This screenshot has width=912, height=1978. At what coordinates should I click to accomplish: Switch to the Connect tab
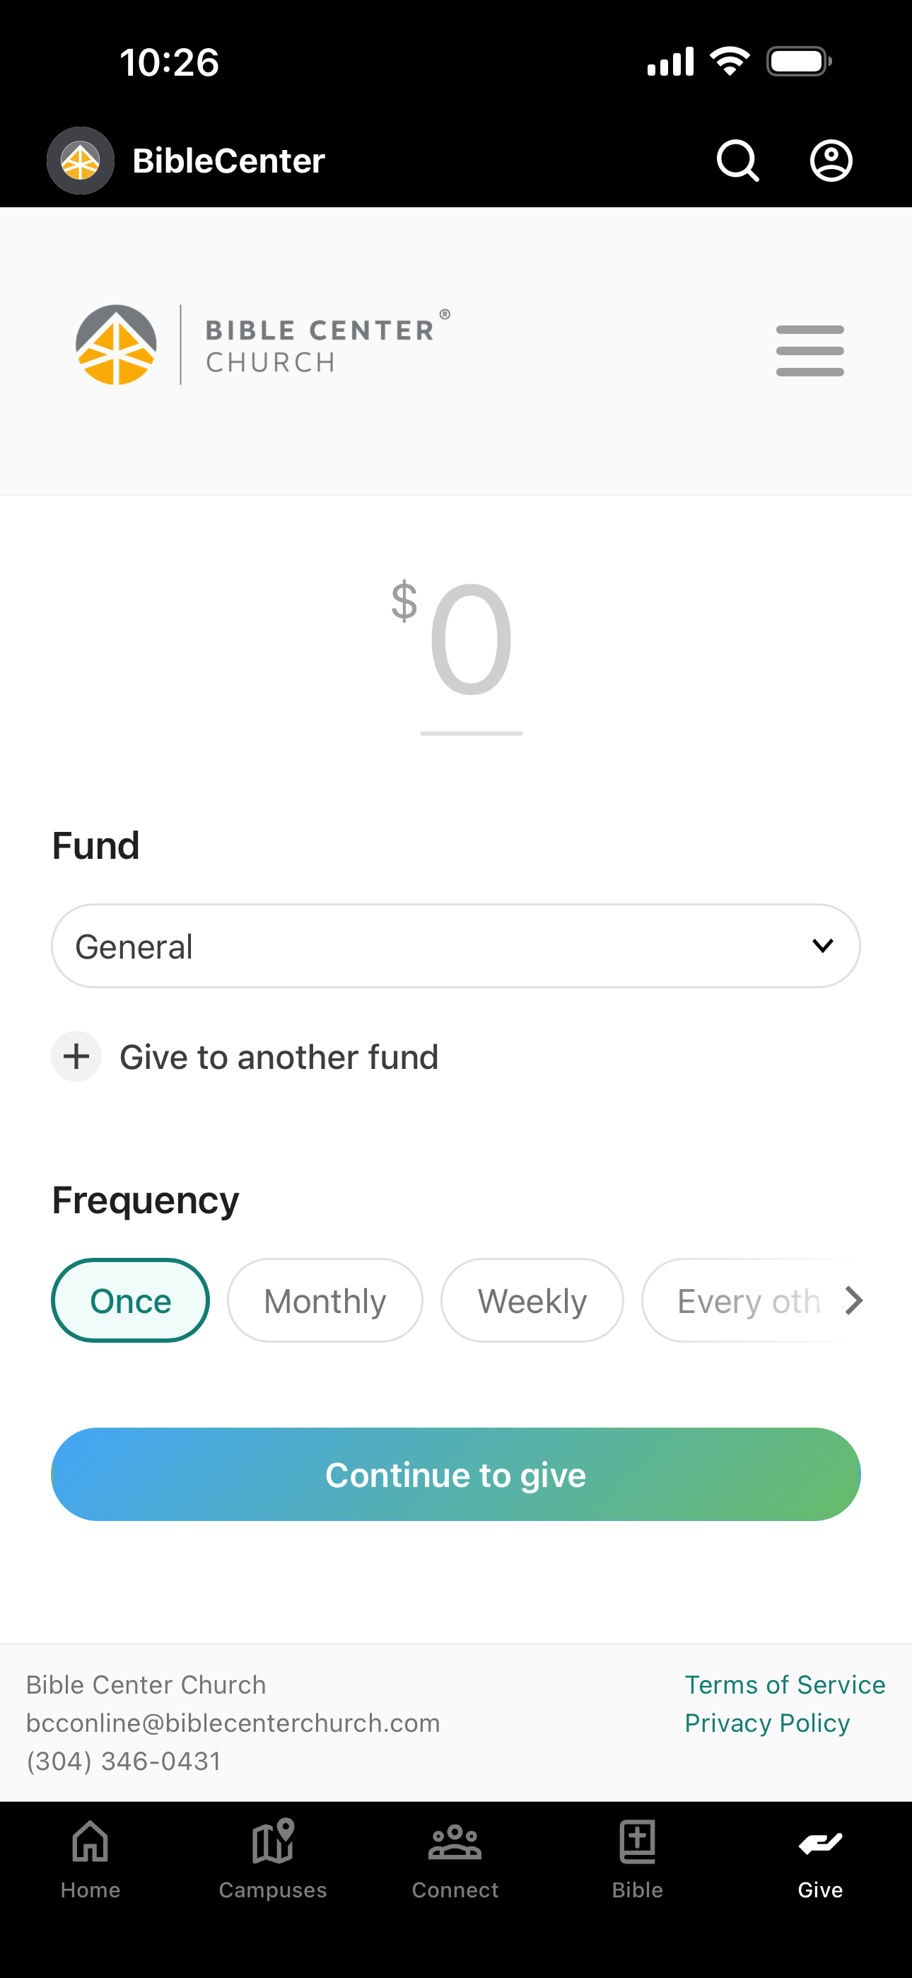455,1859
